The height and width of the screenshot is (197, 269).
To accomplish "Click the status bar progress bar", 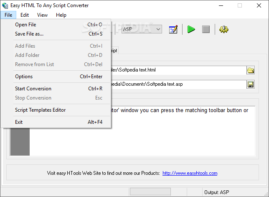I will pyautogui.click(x=150, y=192).
